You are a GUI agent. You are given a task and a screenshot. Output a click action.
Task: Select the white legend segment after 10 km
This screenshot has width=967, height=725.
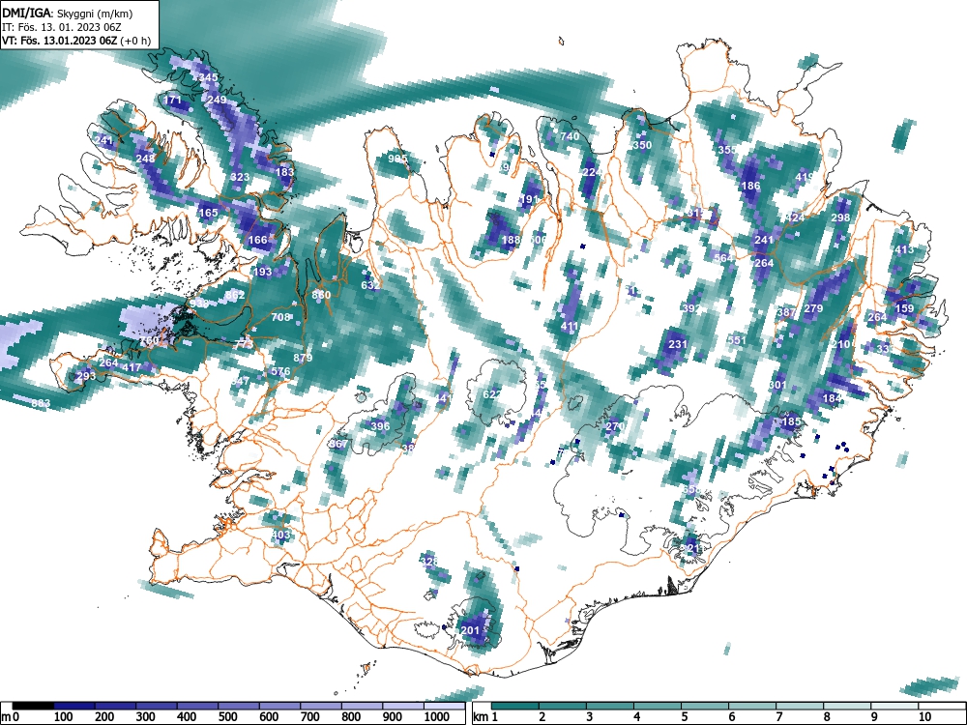pos(942,706)
